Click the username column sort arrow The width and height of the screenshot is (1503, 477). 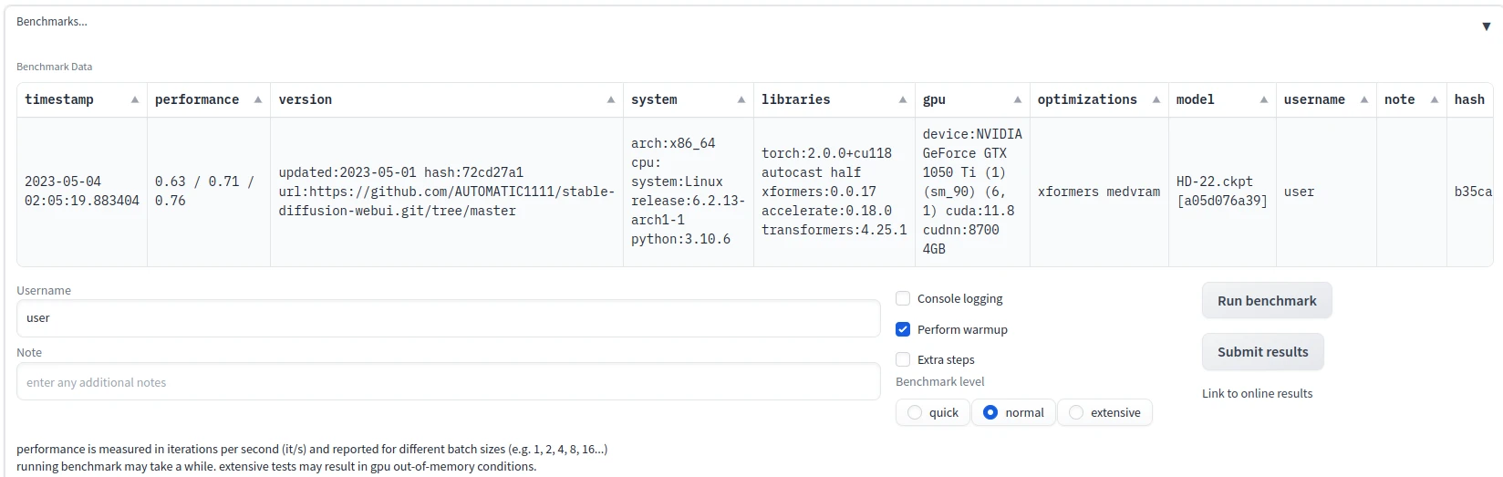1364,100
